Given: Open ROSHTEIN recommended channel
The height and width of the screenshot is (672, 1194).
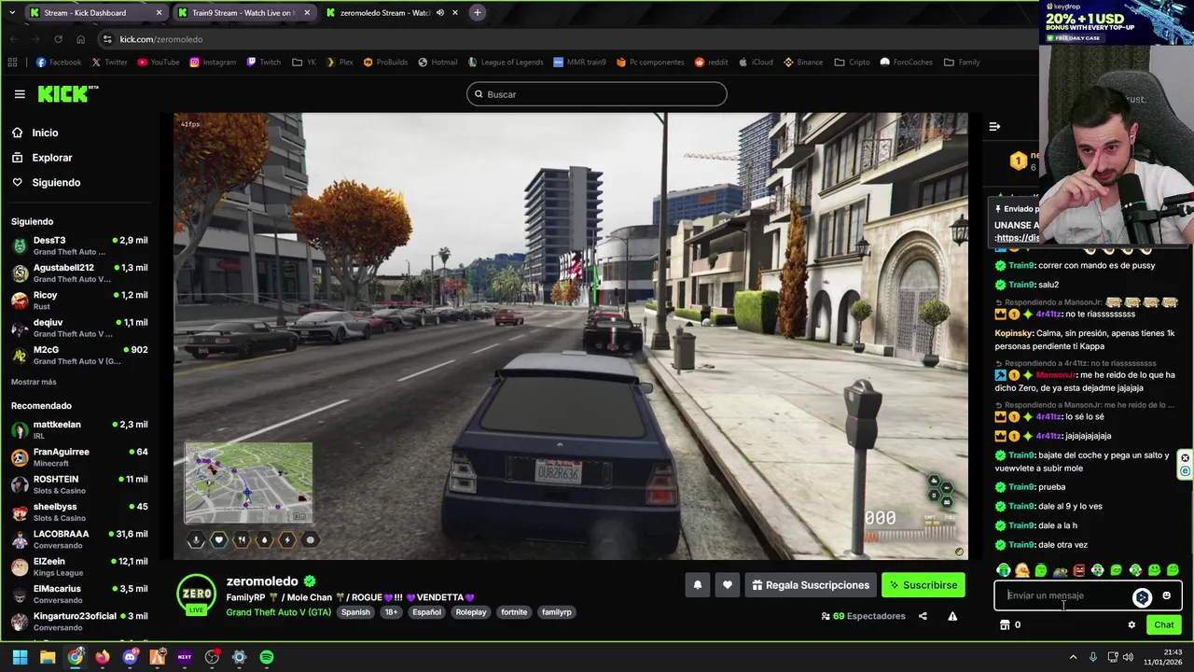Looking at the screenshot, I should [79, 484].
